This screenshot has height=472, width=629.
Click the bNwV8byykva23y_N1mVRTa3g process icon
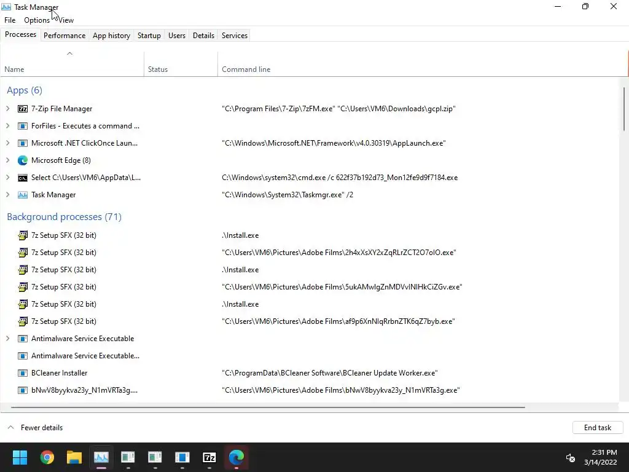pos(23,390)
